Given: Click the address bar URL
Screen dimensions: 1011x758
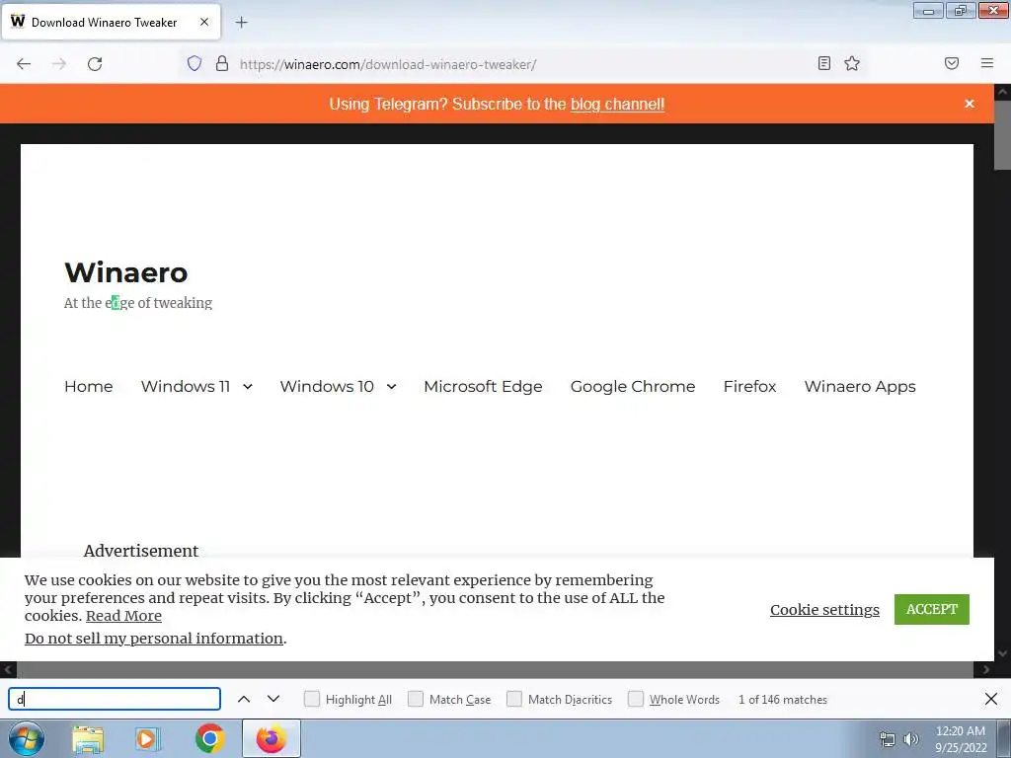Looking at the screenshot, I should click(x=387, y=64).
